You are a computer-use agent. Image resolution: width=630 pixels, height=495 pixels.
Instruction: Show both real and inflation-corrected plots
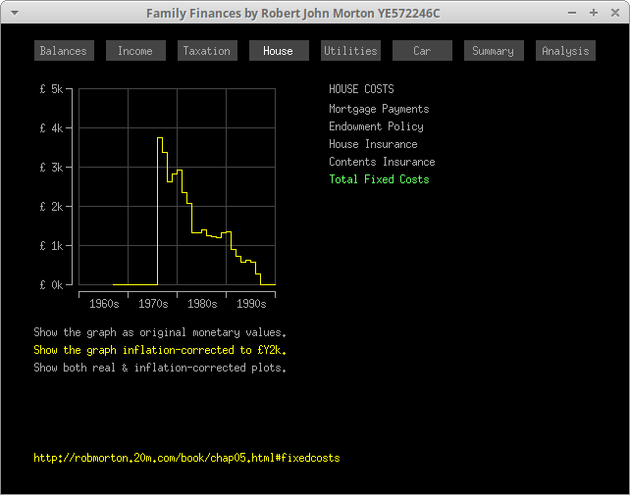(160, 368)
